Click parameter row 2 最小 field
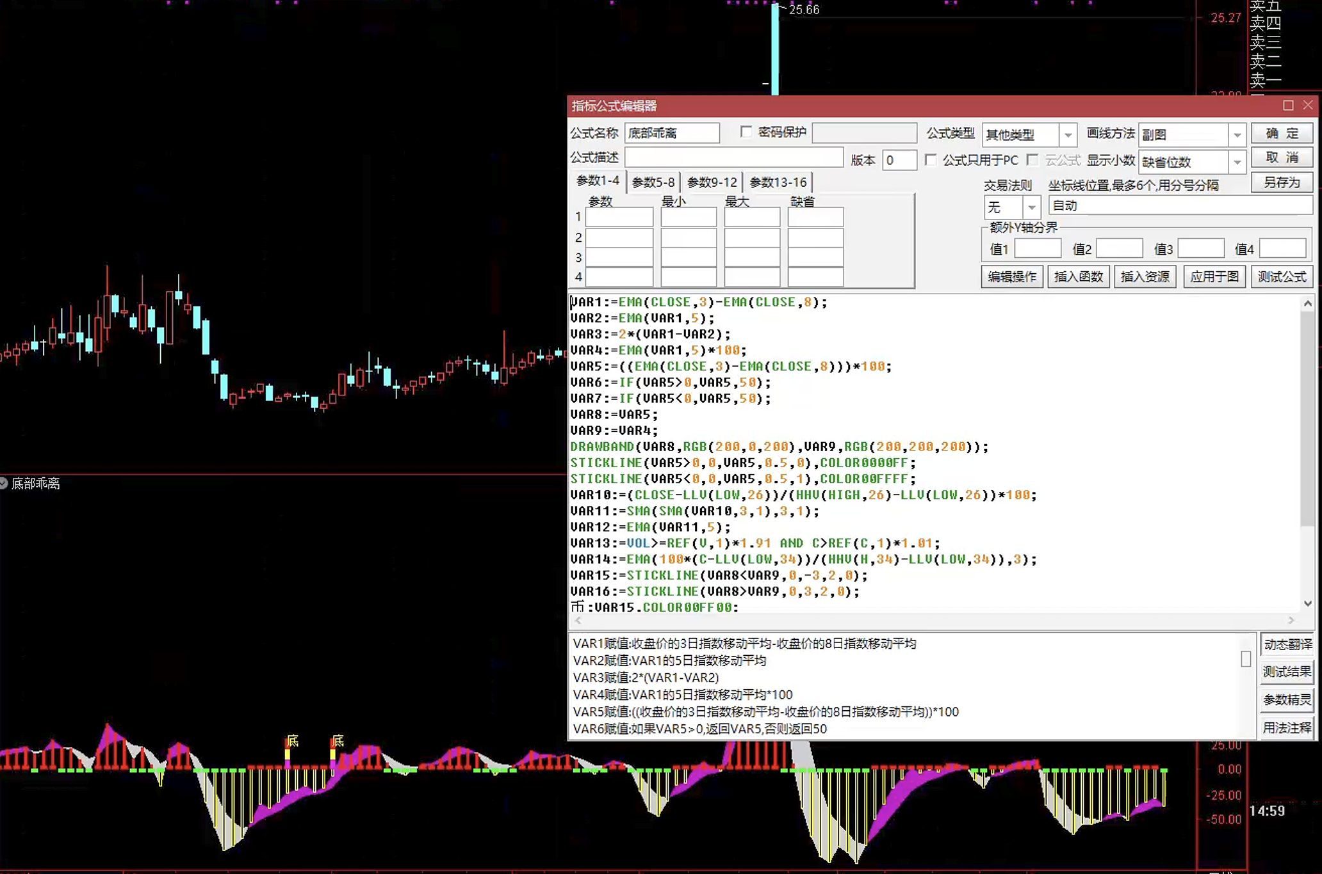The image size is (1322, 874). pos(689,237)
